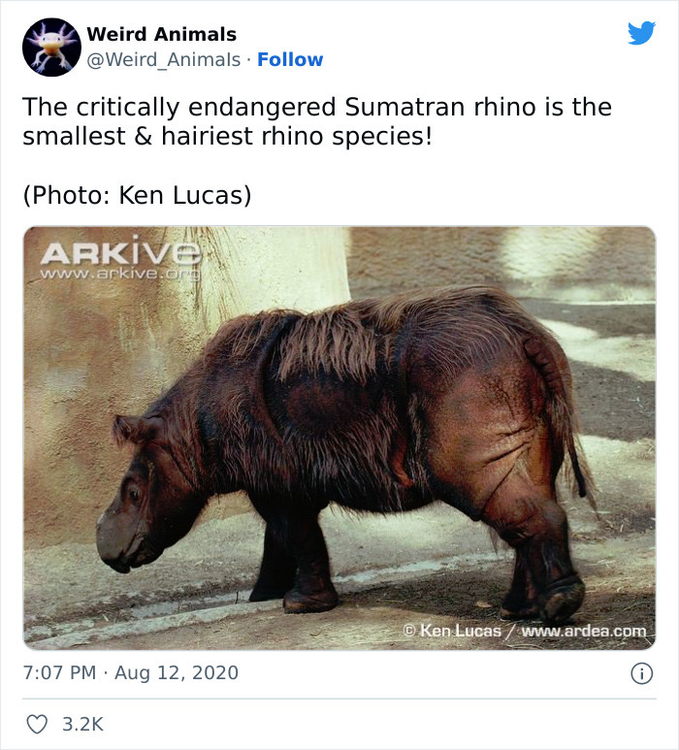Open the Weird Animals display name link
Viewport: 679px width, 750px height.
pos(161,35)
